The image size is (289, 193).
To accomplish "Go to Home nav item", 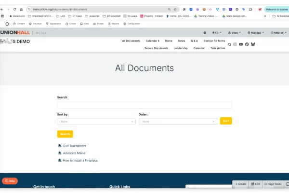I will [x=169, y=41].
